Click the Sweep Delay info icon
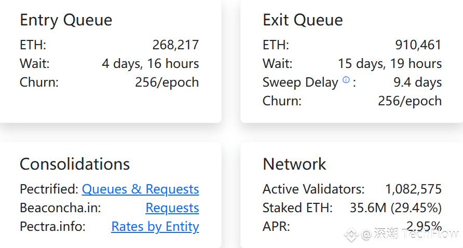This screenshot has height=248, width=463. pyautogui.click(x=346, y=80)
